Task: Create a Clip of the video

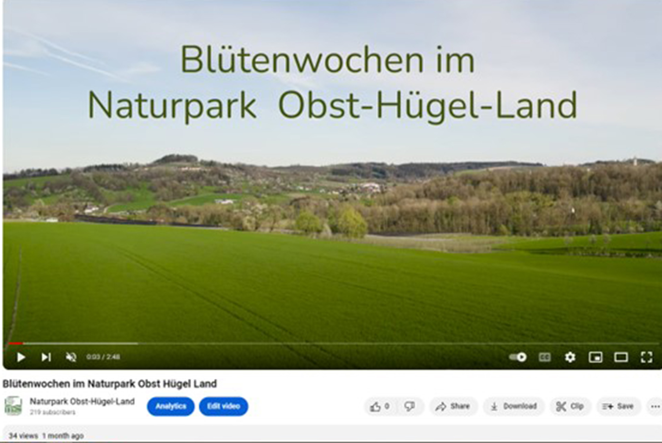Action: tap(570, 406)
